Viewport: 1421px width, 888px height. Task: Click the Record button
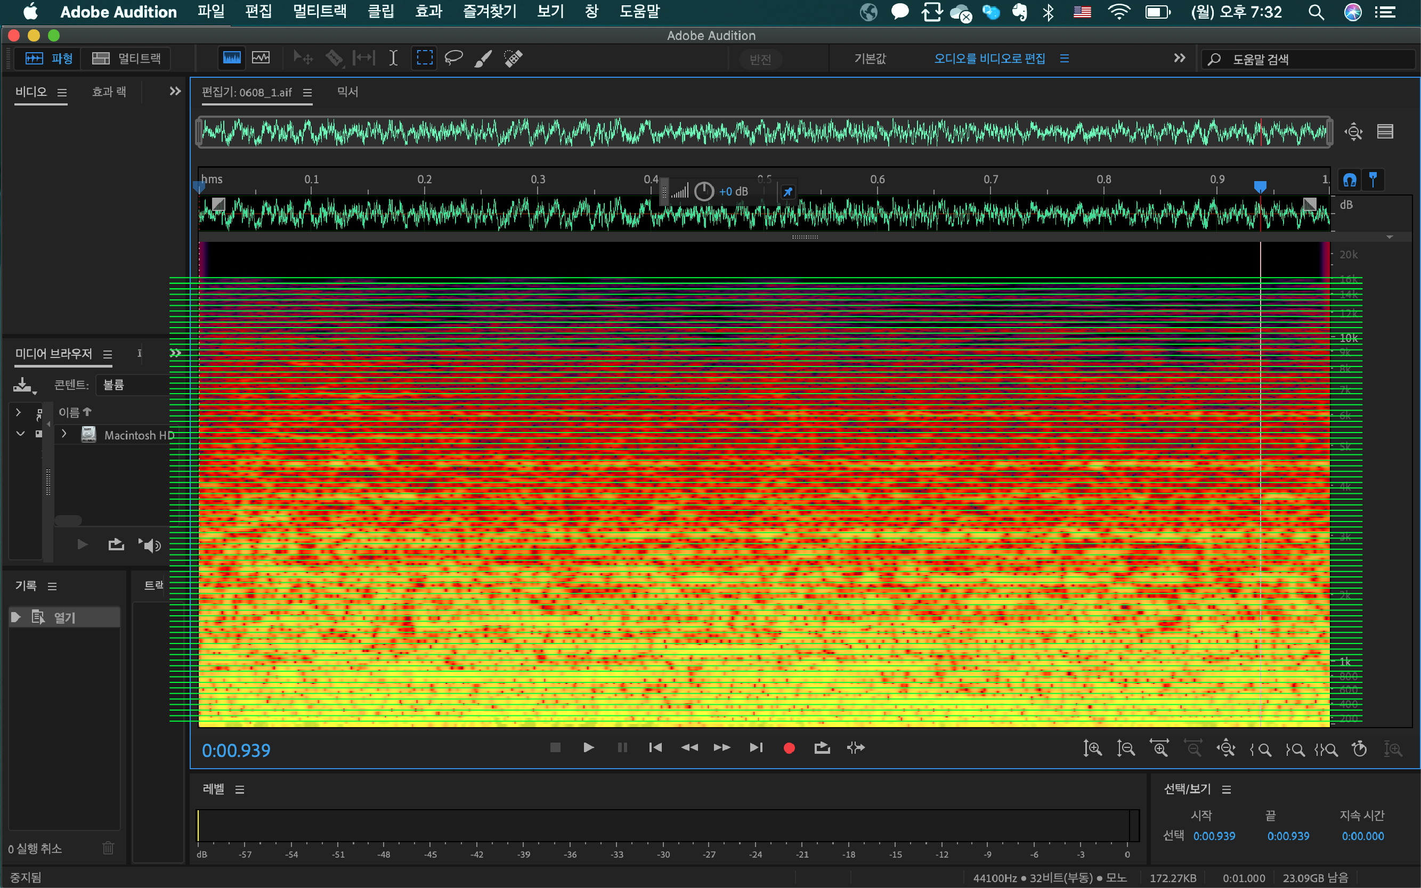(789, 747)
